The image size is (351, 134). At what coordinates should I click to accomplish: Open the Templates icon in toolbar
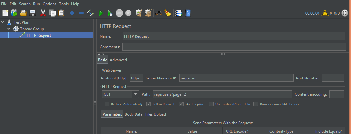(14, 13)
